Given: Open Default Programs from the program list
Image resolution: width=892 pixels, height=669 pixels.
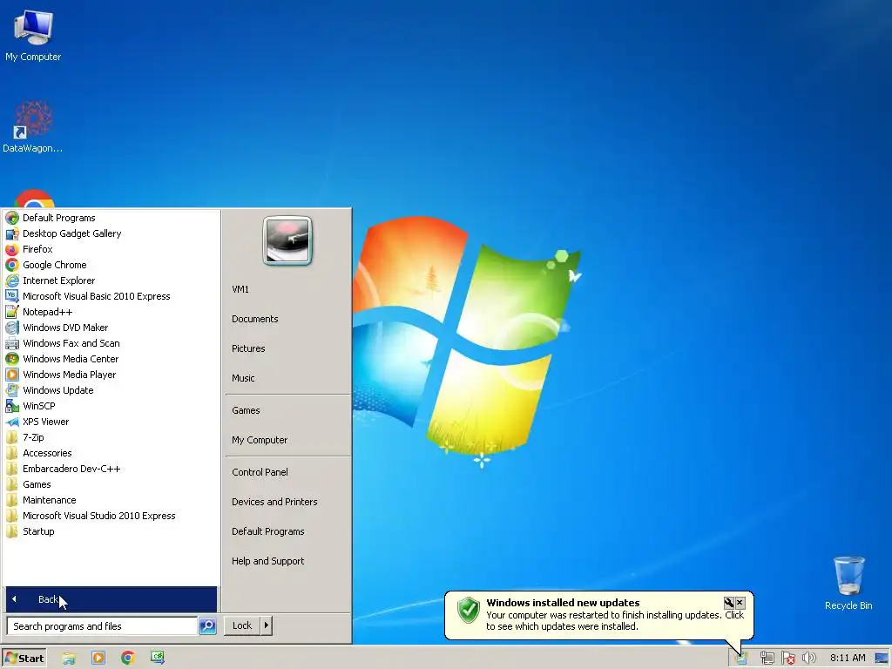Looking at the screenshot, I should (x=58, y=218).
